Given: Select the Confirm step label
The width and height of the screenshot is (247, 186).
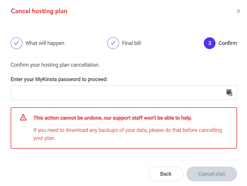Looking at the screenshot, I should 228,43.
